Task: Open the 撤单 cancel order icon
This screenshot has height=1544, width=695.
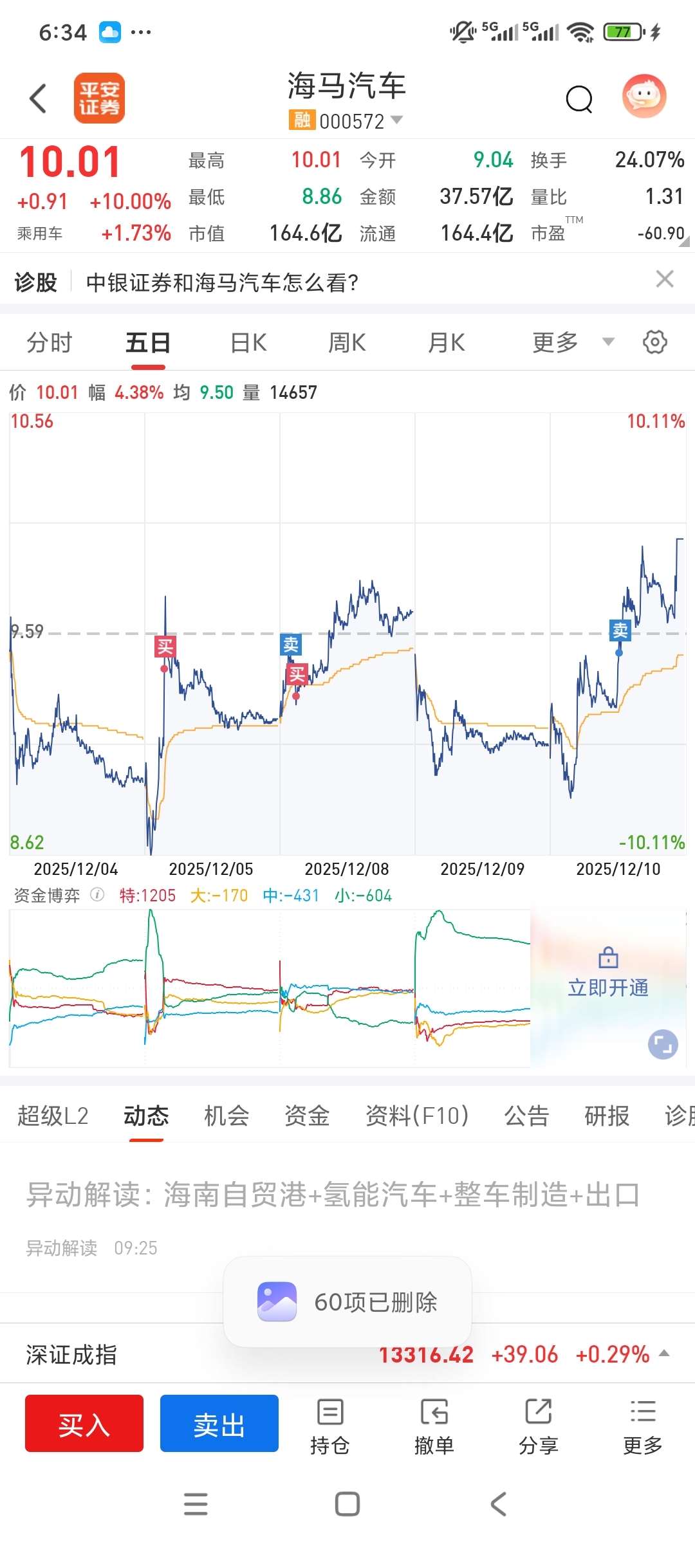Action: [434, 1425]
